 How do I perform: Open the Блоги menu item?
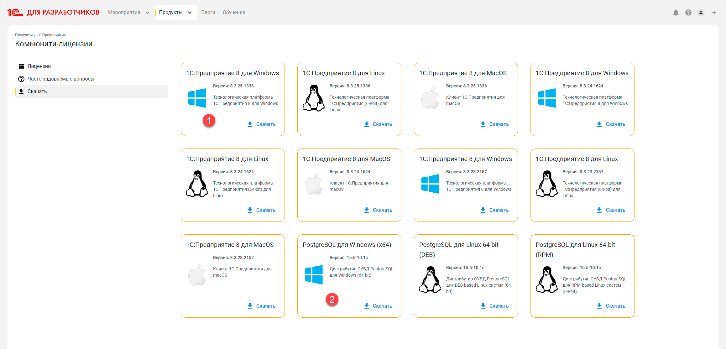(208, 13)
